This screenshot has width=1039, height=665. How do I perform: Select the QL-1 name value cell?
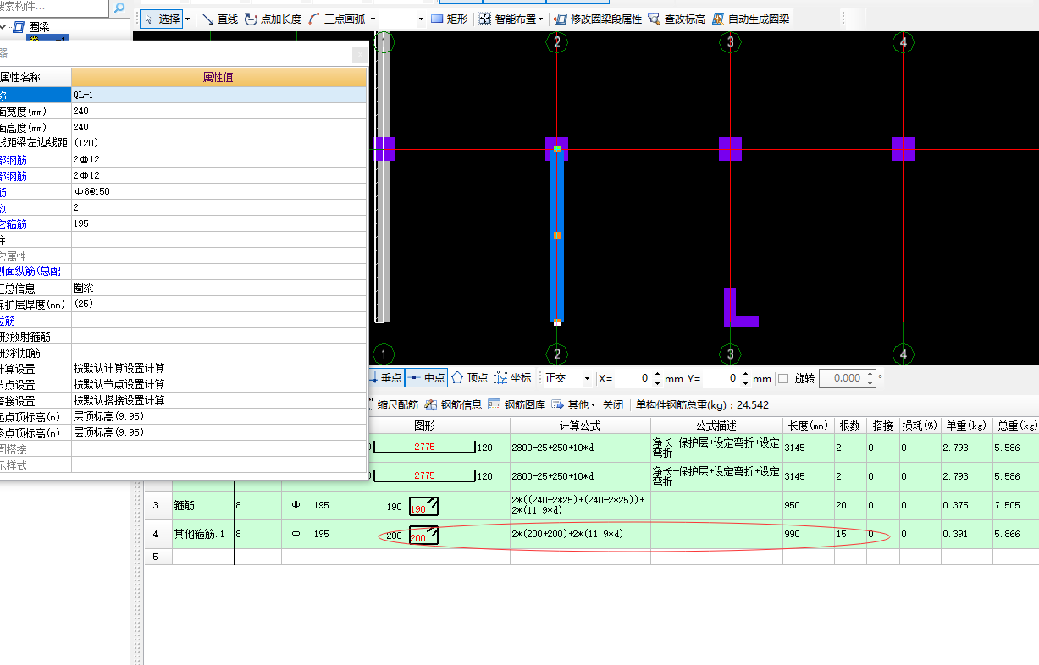pyautogui.click(x=218, y=95)
